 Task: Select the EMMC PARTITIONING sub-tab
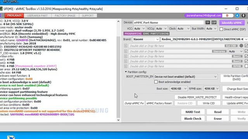(x=156, y=34)
